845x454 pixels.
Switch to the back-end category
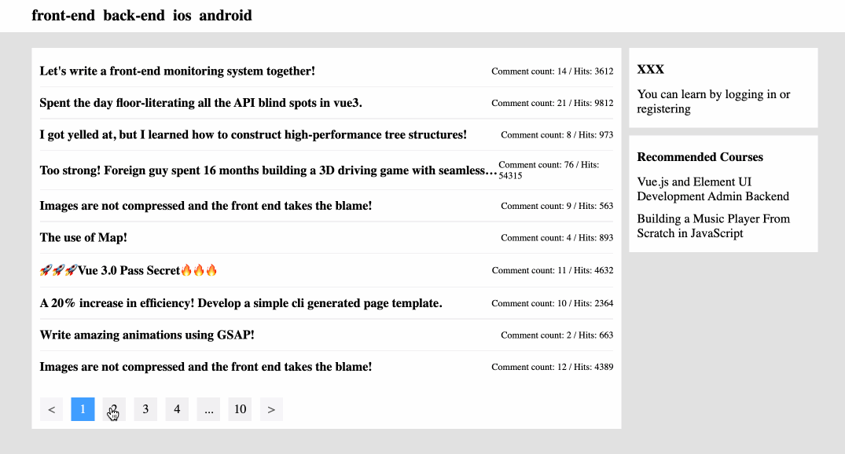coord(134,16)
